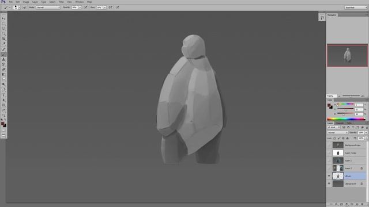Toggle Quick Mask mode in the toolbox
This screenshot has height=207, width=369.
pyautogui.click(x=3, y=131)
